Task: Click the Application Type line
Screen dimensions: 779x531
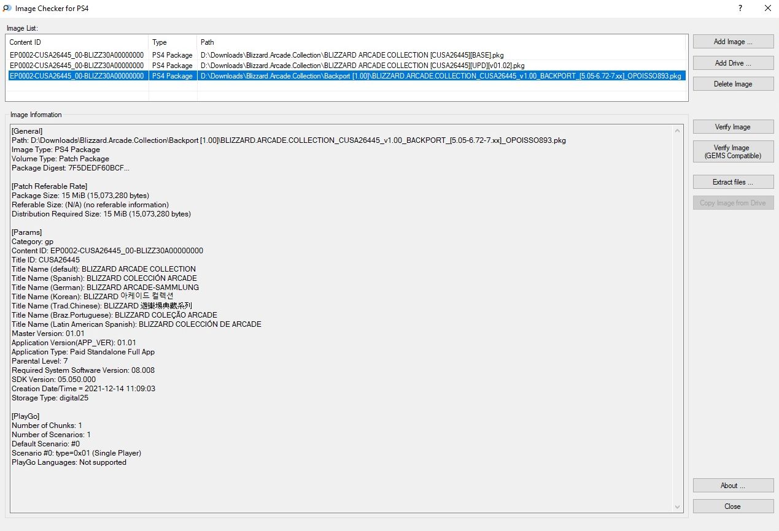Action: tap(83, 352)
